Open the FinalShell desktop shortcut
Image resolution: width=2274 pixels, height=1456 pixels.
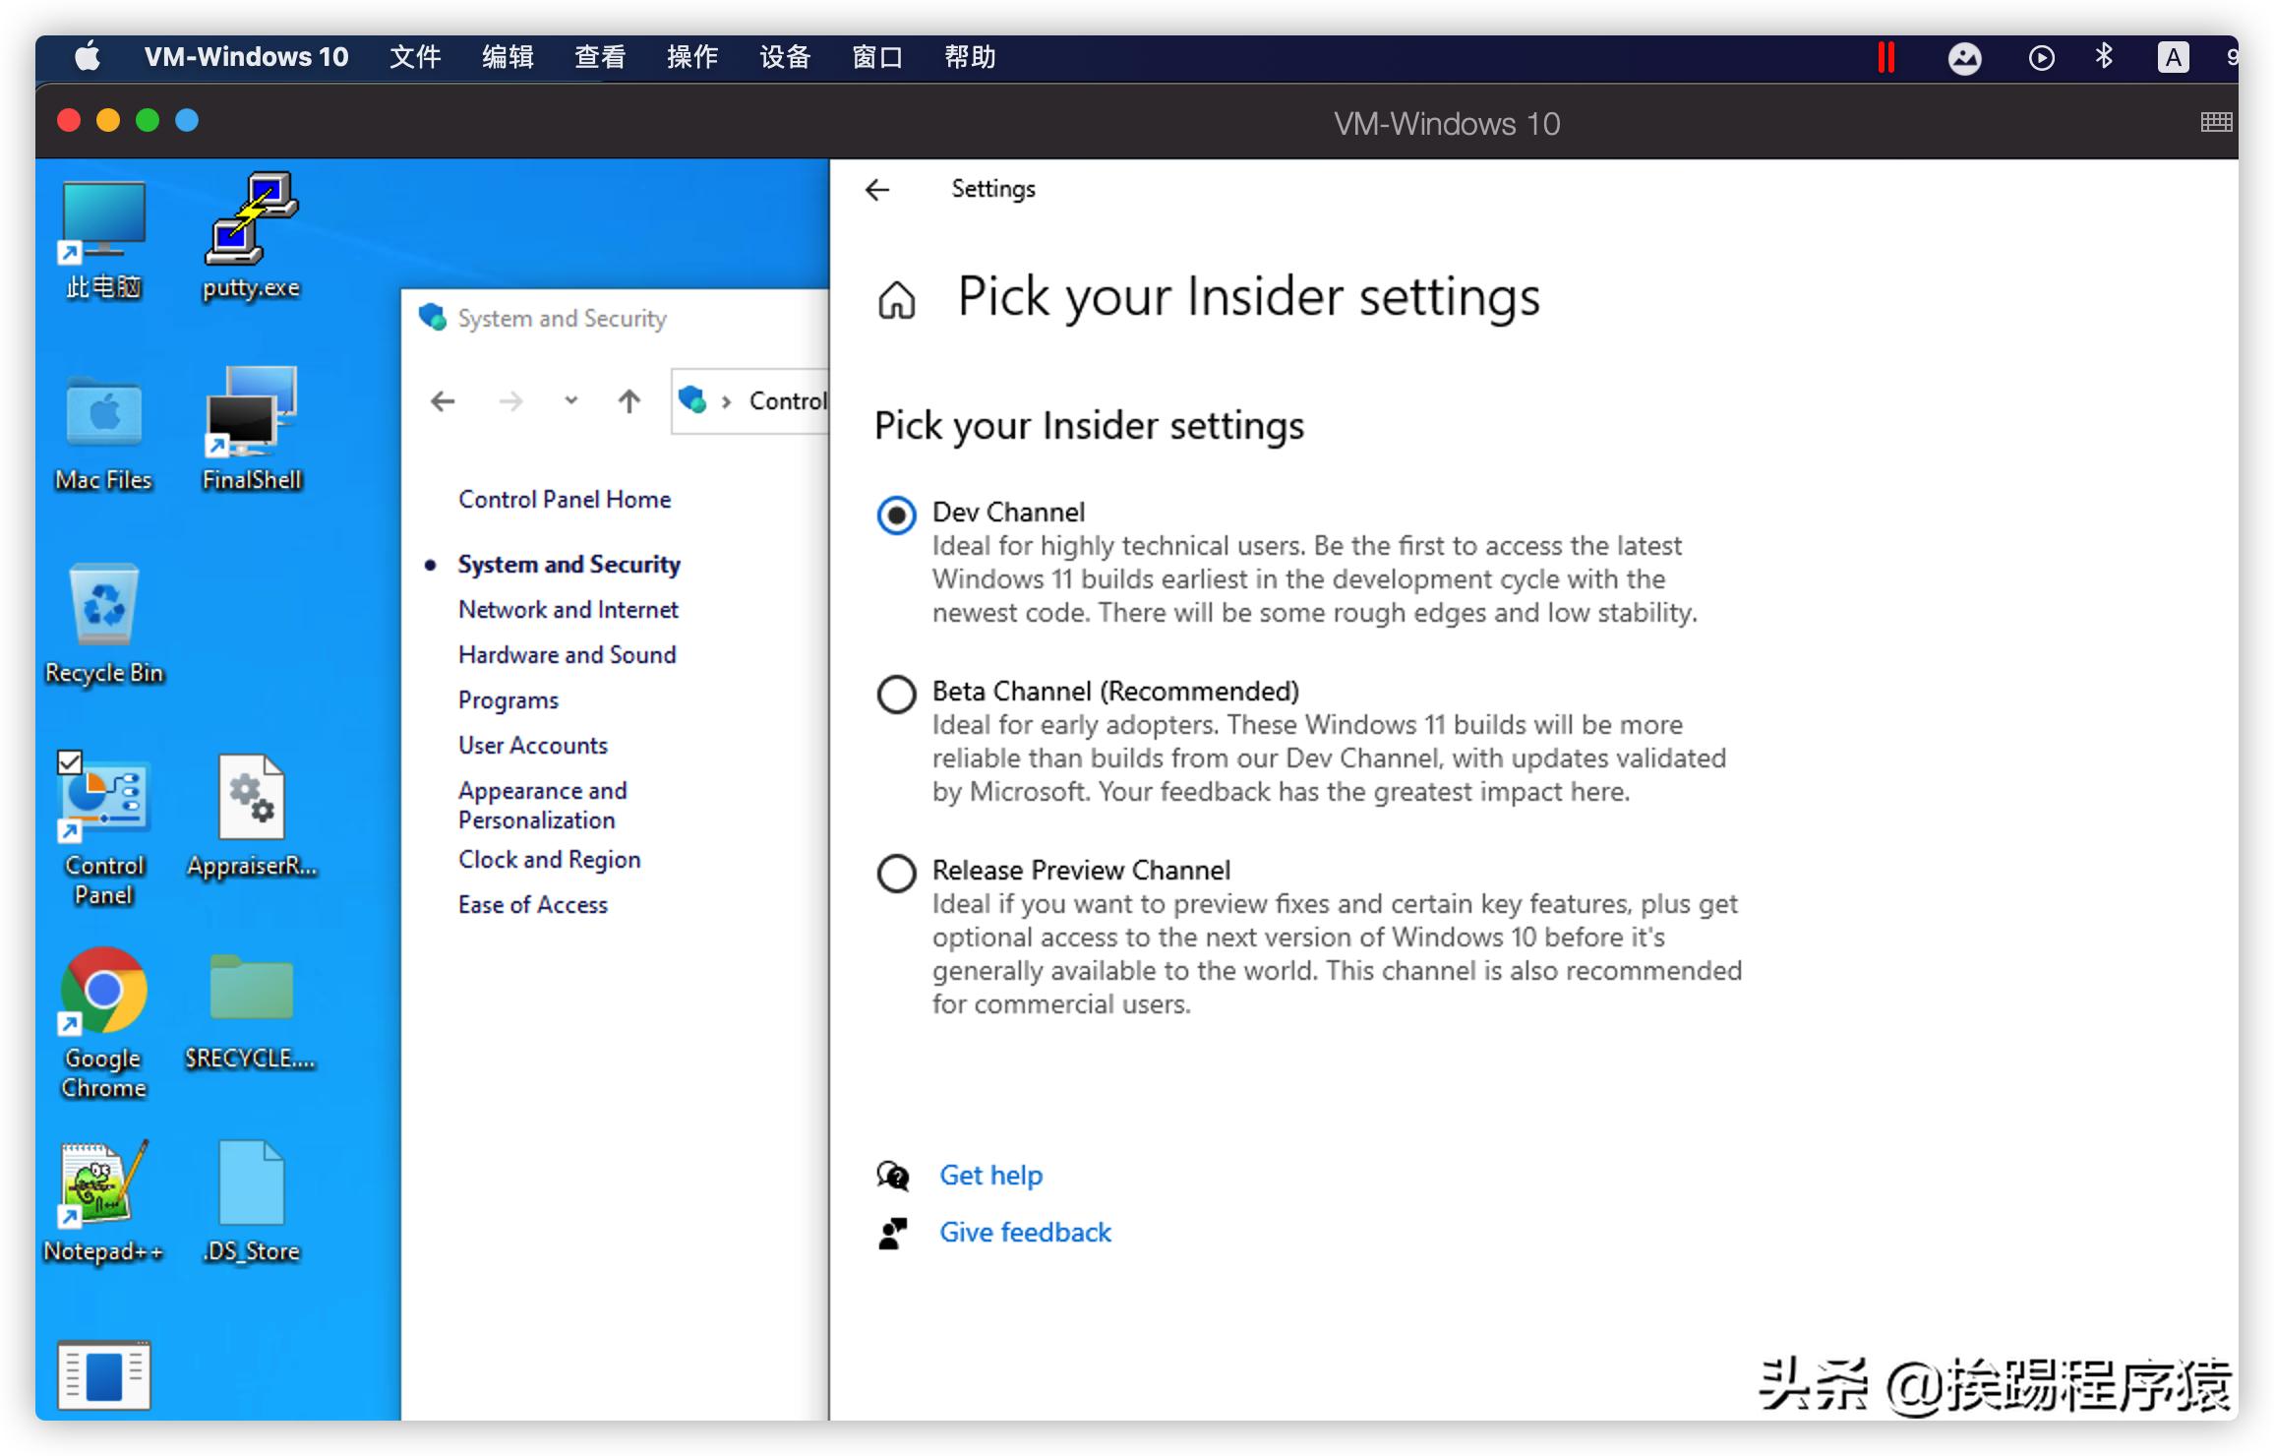(251, 413)
